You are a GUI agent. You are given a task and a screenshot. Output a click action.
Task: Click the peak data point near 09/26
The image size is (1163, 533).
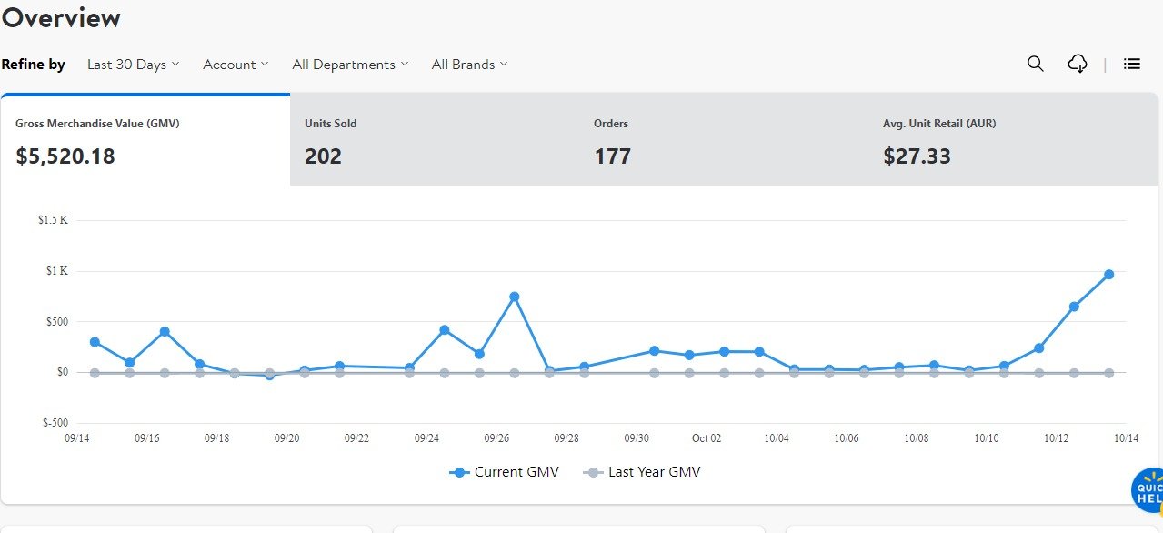[515, 297]
